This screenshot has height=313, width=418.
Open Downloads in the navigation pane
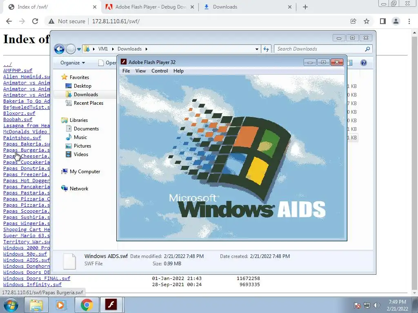coord(86,95)
